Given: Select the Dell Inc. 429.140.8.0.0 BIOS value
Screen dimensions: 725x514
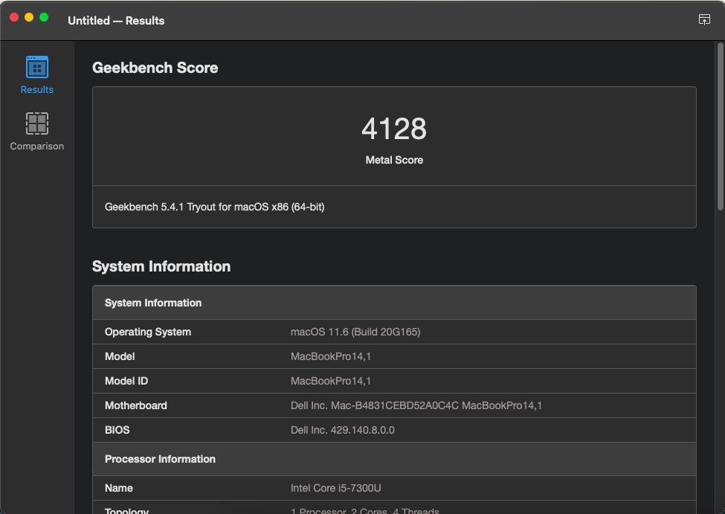Looking at the screenshot, I should [343, 430].
